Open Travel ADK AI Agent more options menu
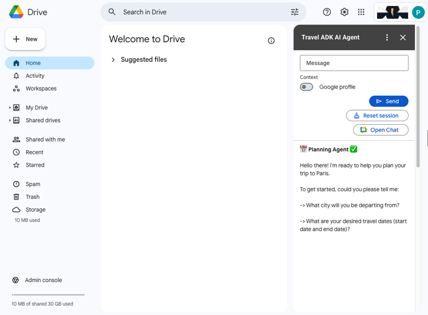428x315 pixels. (x=386, y=38)
